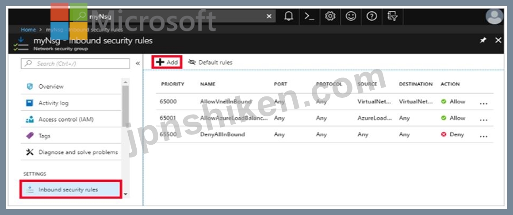
Task: Open more options for DenyAllInBound row
Action: 483,136
